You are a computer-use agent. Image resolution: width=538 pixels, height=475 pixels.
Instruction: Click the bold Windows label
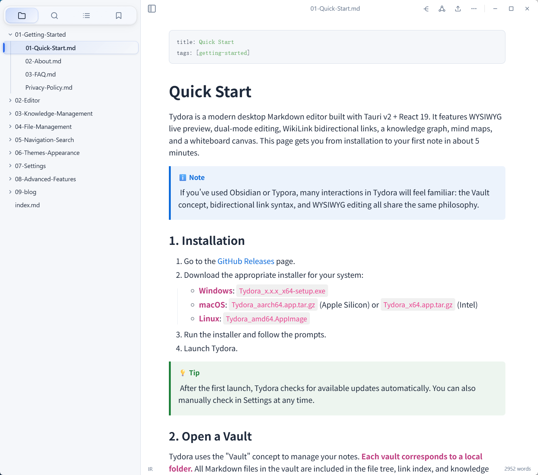(216, 291)
